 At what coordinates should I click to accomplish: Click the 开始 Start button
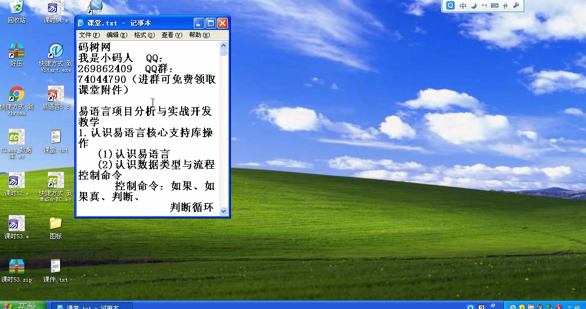[x=20, y=305]
